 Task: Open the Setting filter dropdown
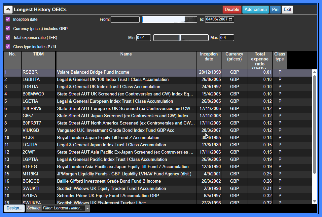[88, 208]
